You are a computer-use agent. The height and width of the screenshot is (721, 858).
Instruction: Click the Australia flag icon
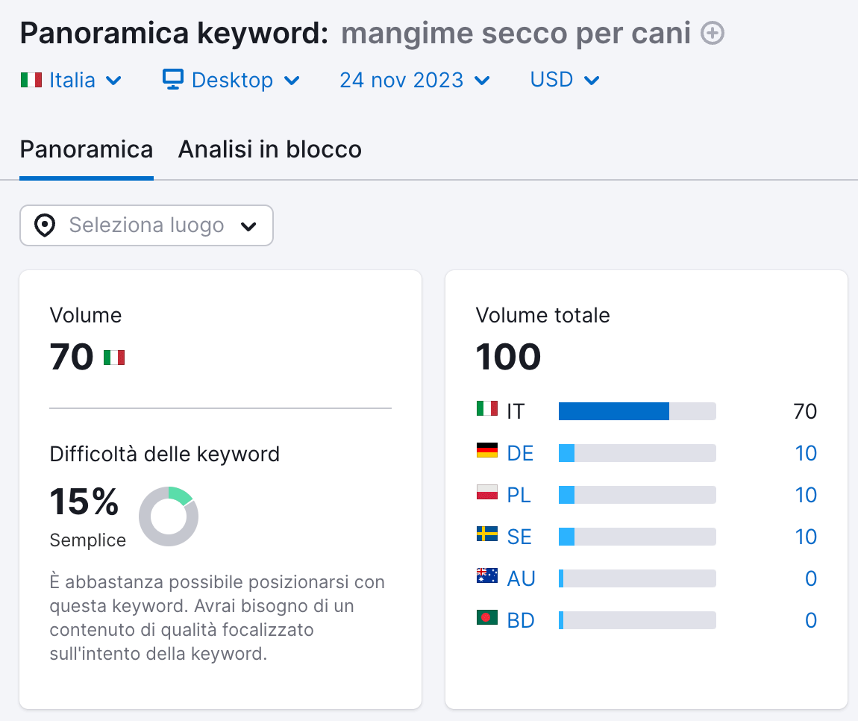[x=486, y=578]
